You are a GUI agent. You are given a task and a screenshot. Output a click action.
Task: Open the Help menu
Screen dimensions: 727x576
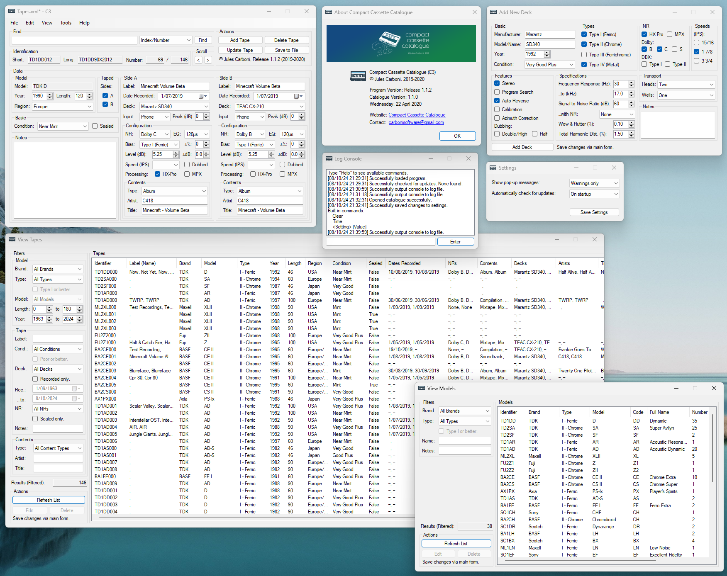tap(84, 23)
